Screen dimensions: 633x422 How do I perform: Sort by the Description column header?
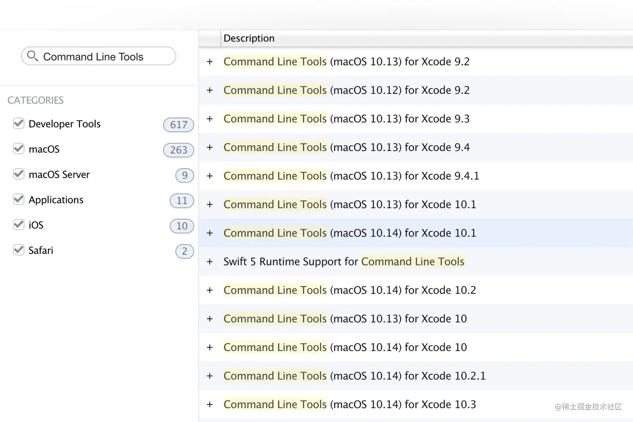coord(249,39)
